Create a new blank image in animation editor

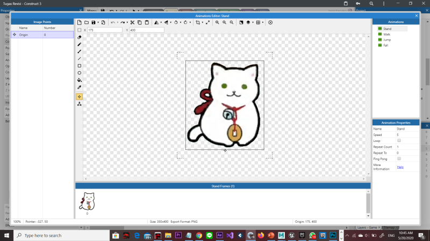[x=80, y=22]
